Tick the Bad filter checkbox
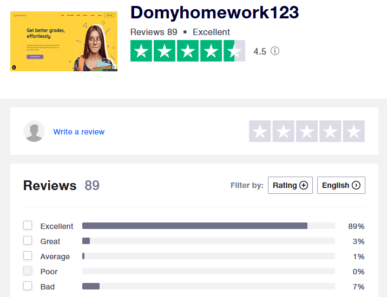The height and width of the screenshot is (297, 387). click(x=28, y=286)
